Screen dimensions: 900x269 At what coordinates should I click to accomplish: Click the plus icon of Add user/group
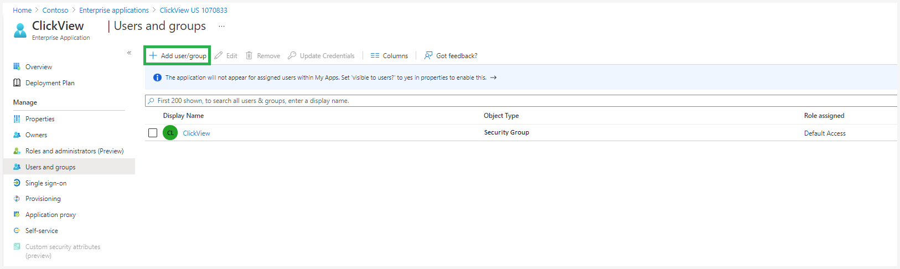click(153, 55)
